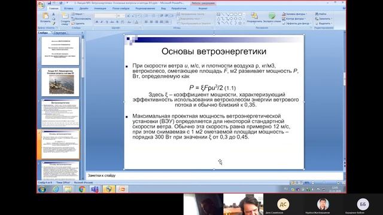Switch to the Анимация ribbon tab
This screenshot has height=215, width=383.
100,8
